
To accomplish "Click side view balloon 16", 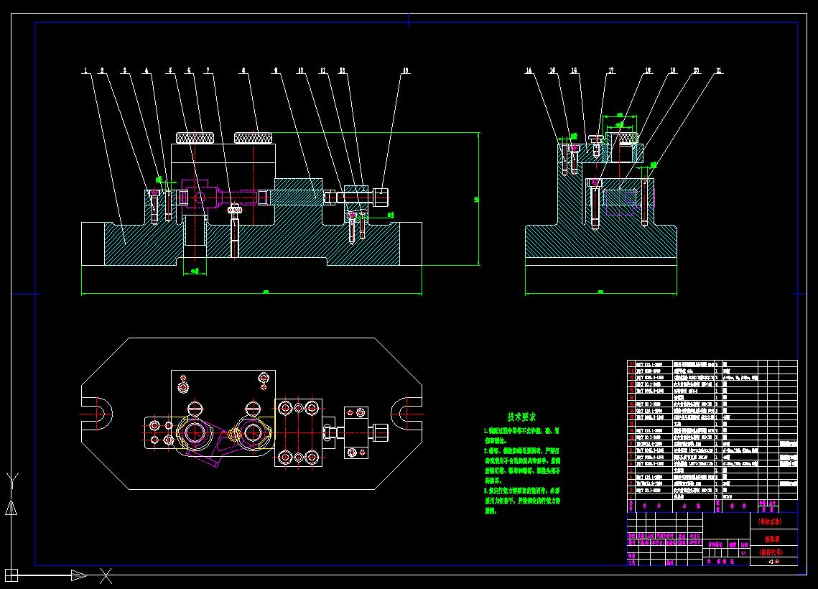I will (574, 70).
